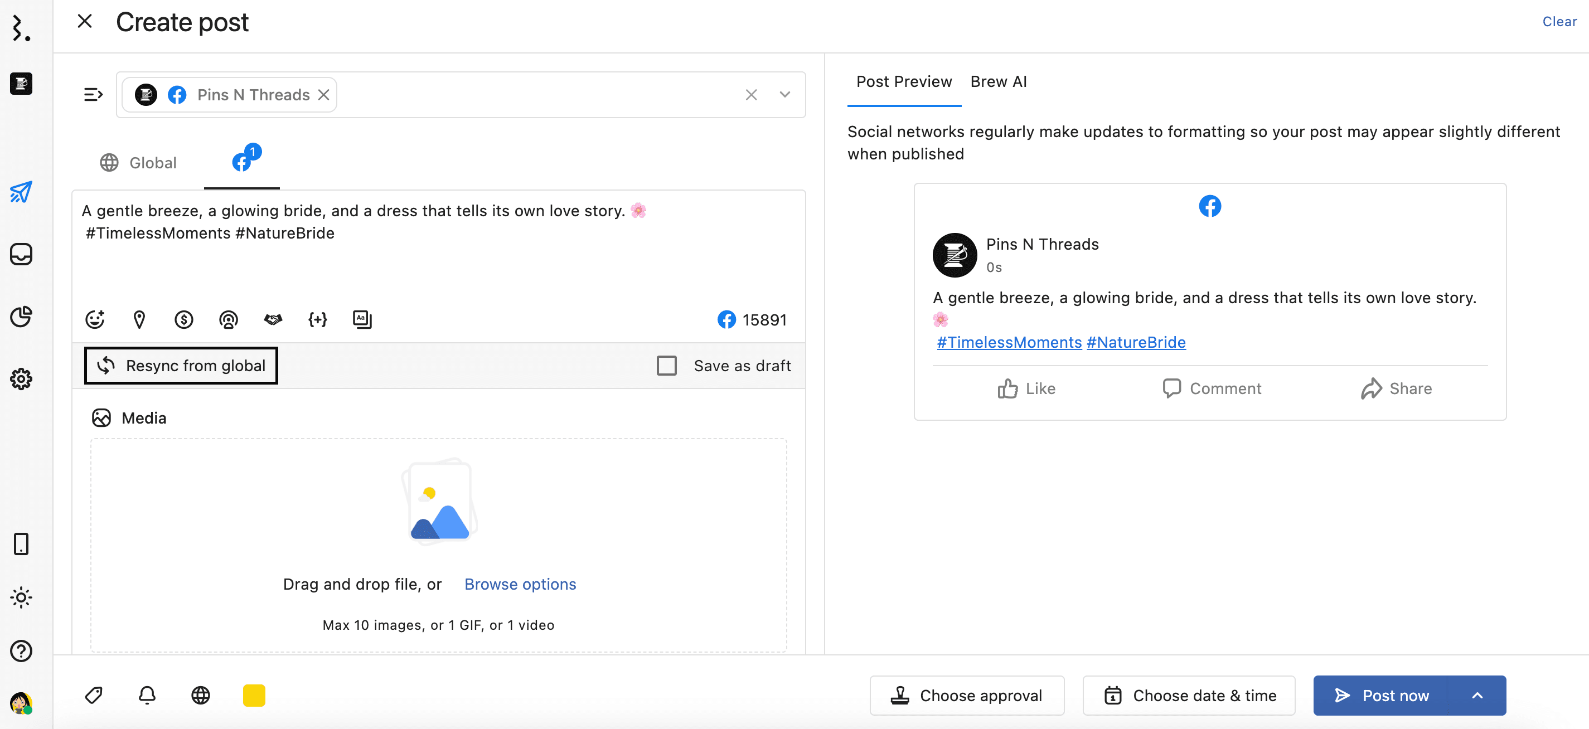Click the yellow color label swatch
The image size is (1589, 729).
click(254, 695)
